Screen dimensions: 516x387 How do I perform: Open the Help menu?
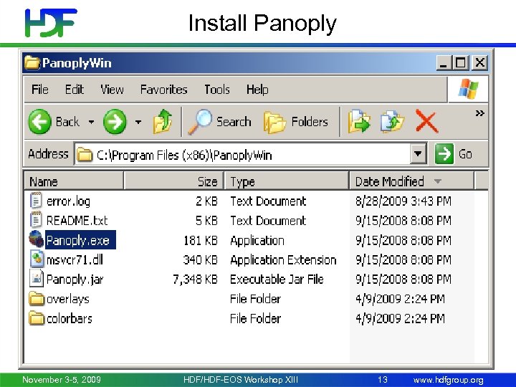257,90
